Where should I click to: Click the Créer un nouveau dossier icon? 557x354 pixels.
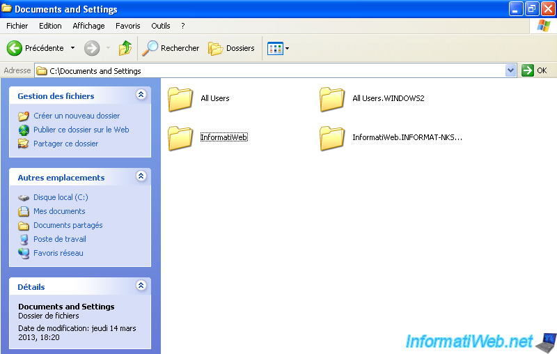(x=24, y=116)
